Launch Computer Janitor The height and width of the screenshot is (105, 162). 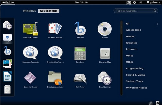coord(30,79)
